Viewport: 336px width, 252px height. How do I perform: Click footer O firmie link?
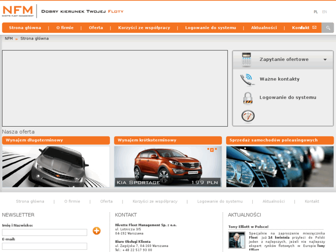pyautogui.click(x=72, y=202)
